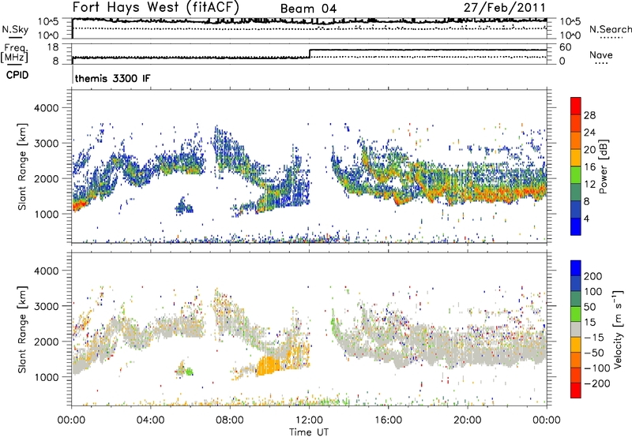Click the 'themis 3300 IF' text
Viewport: 632px width, 437px height.
point(112,78)
